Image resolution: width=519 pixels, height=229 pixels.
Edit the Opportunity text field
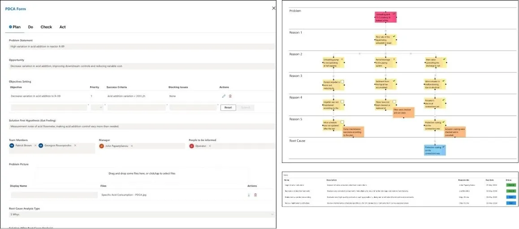point(142,66)
